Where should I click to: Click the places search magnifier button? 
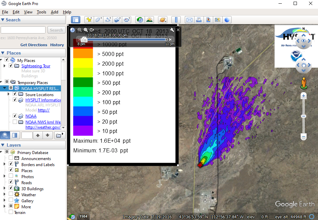(5, 135)
